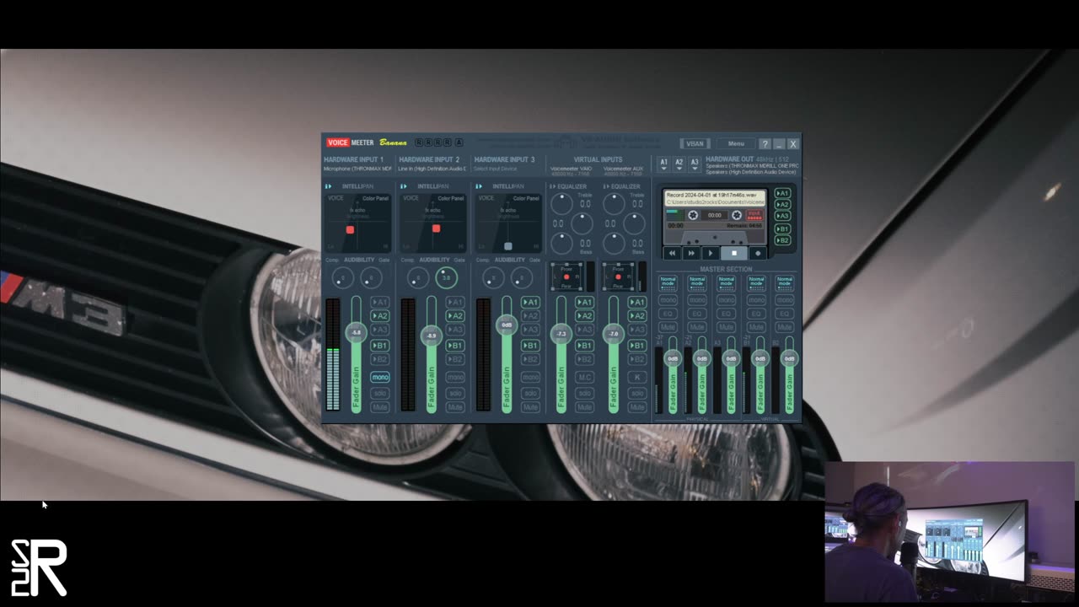Disable mono on Hardware Input 1
Viewport: 1079px width, 607px height.
pos(380,377)
